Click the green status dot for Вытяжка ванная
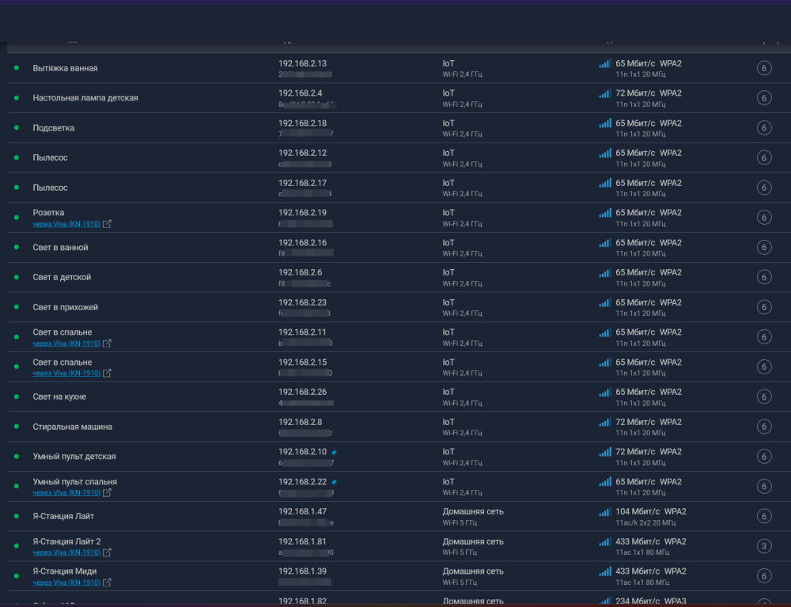Viewport: 791px width, 607px height. tap(16, 68)
